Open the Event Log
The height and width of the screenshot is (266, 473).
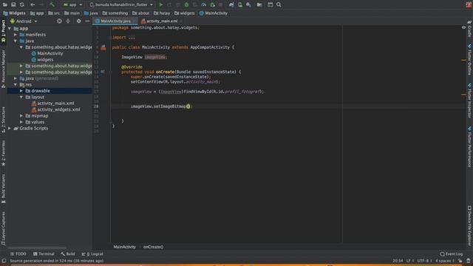[x=452, y=254]
